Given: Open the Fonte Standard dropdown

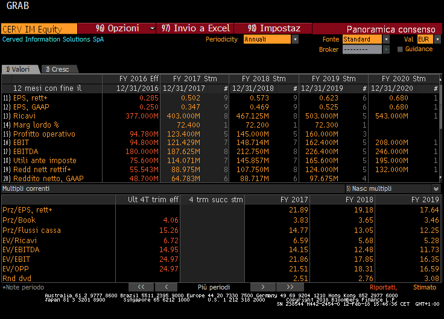Looking at the screenshot, I should pyautogui.click(x=386, y=39).
